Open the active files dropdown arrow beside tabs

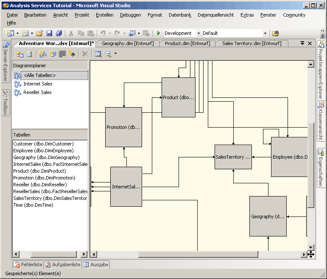[302, 43]
